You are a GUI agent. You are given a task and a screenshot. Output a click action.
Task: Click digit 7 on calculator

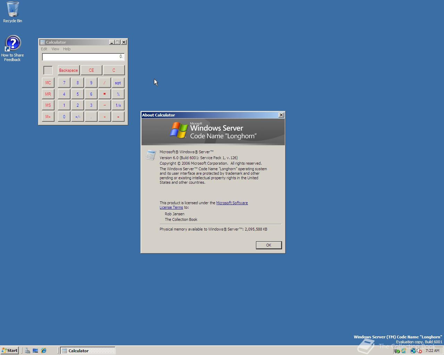click(x=64, y=83)
